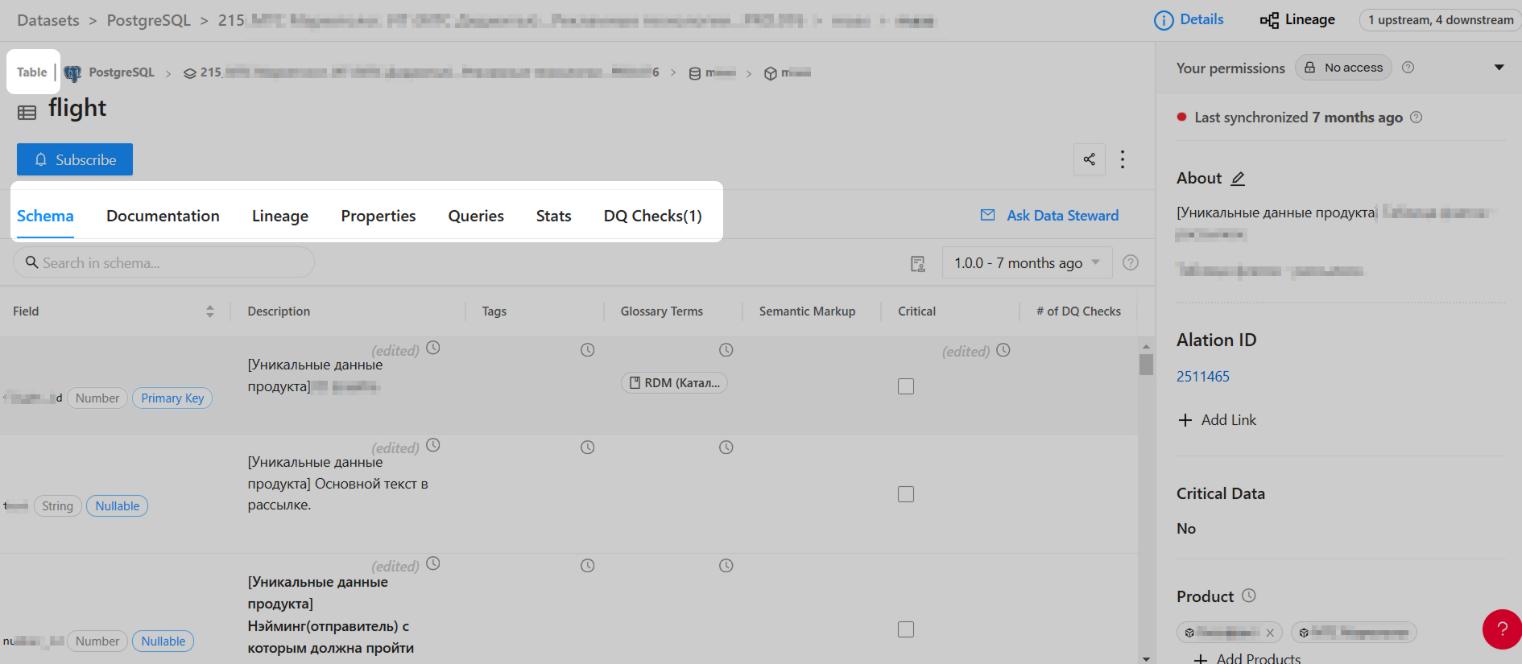This screenshot has width=1522, height=664.
Task: Click the help icon next to No access
Action: pyautogui.click(x=1408, y=68)
